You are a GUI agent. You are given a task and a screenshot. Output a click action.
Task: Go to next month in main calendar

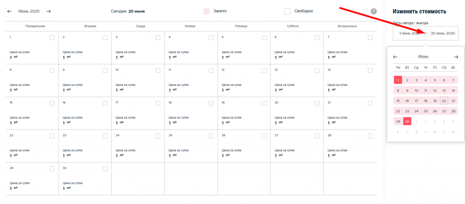tap(49, 11)
